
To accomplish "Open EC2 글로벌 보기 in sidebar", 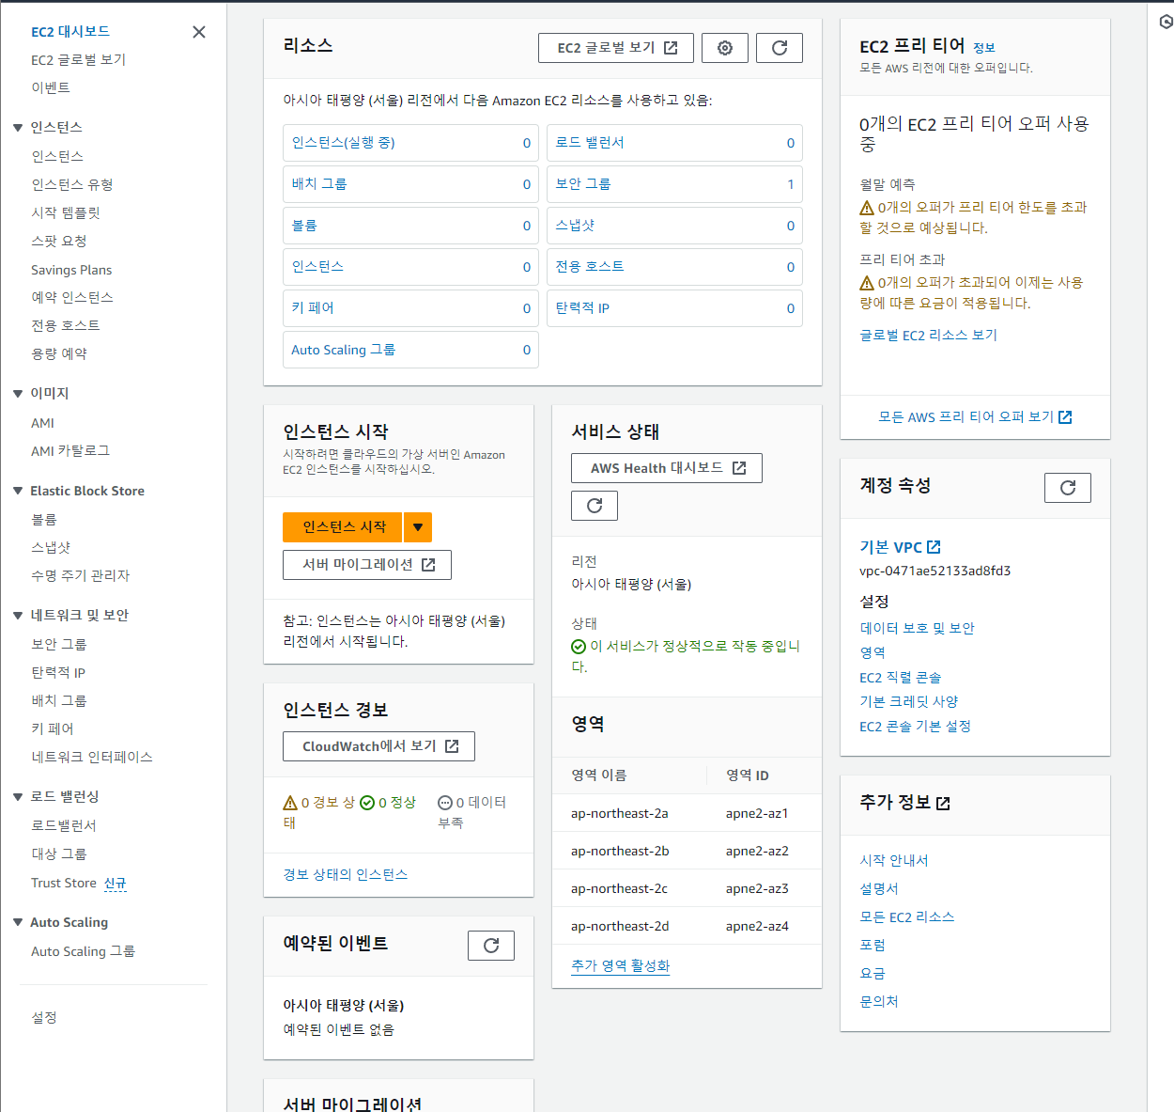I will (78, 60).
